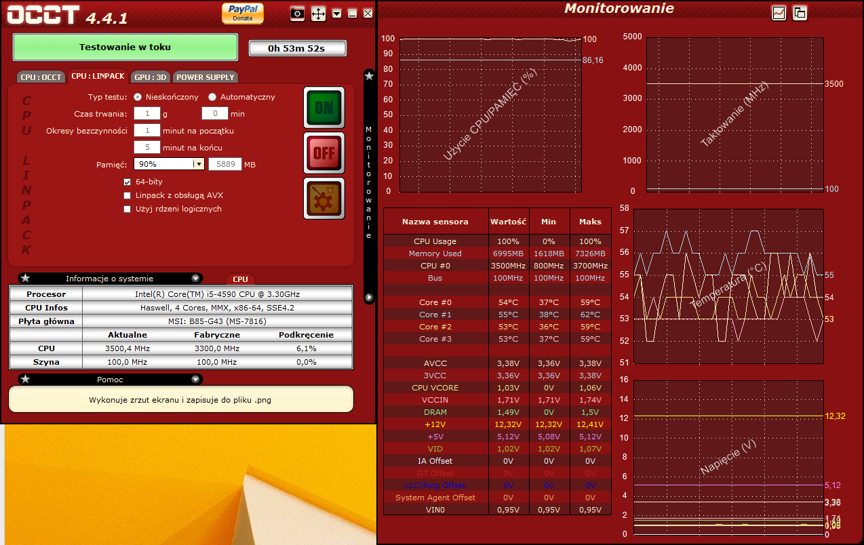Click the VCCIN sensor row

497,400
